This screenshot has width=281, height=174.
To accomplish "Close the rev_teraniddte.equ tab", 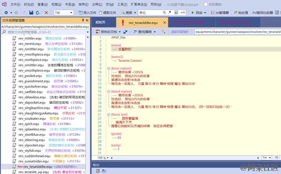I will click(x=165, y=23).
